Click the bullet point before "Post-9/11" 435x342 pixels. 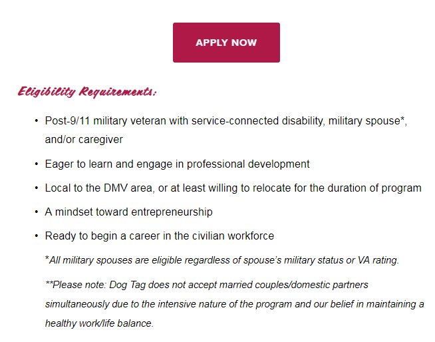(36, 122)
